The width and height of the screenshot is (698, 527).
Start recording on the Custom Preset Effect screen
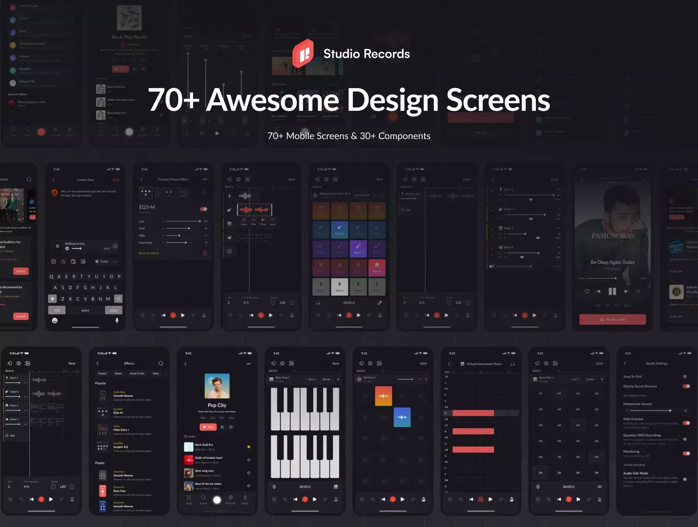[x=173, y=315]
